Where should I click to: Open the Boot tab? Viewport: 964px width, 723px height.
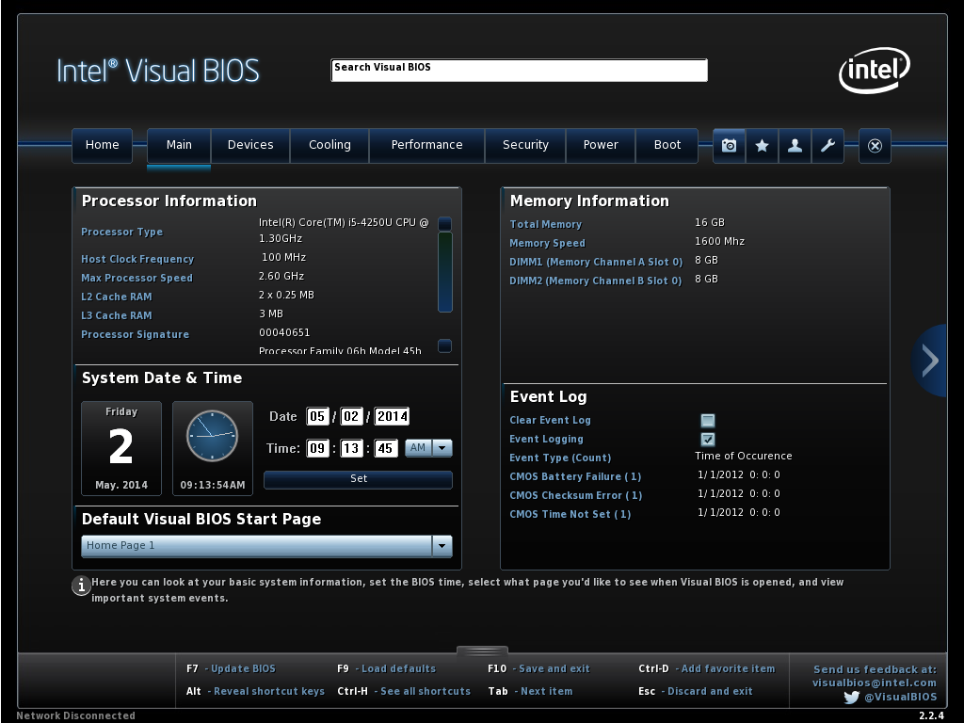click(667, 145)
